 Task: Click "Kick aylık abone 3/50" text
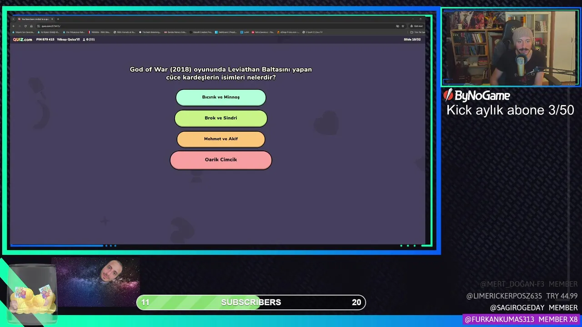(510, 110)
